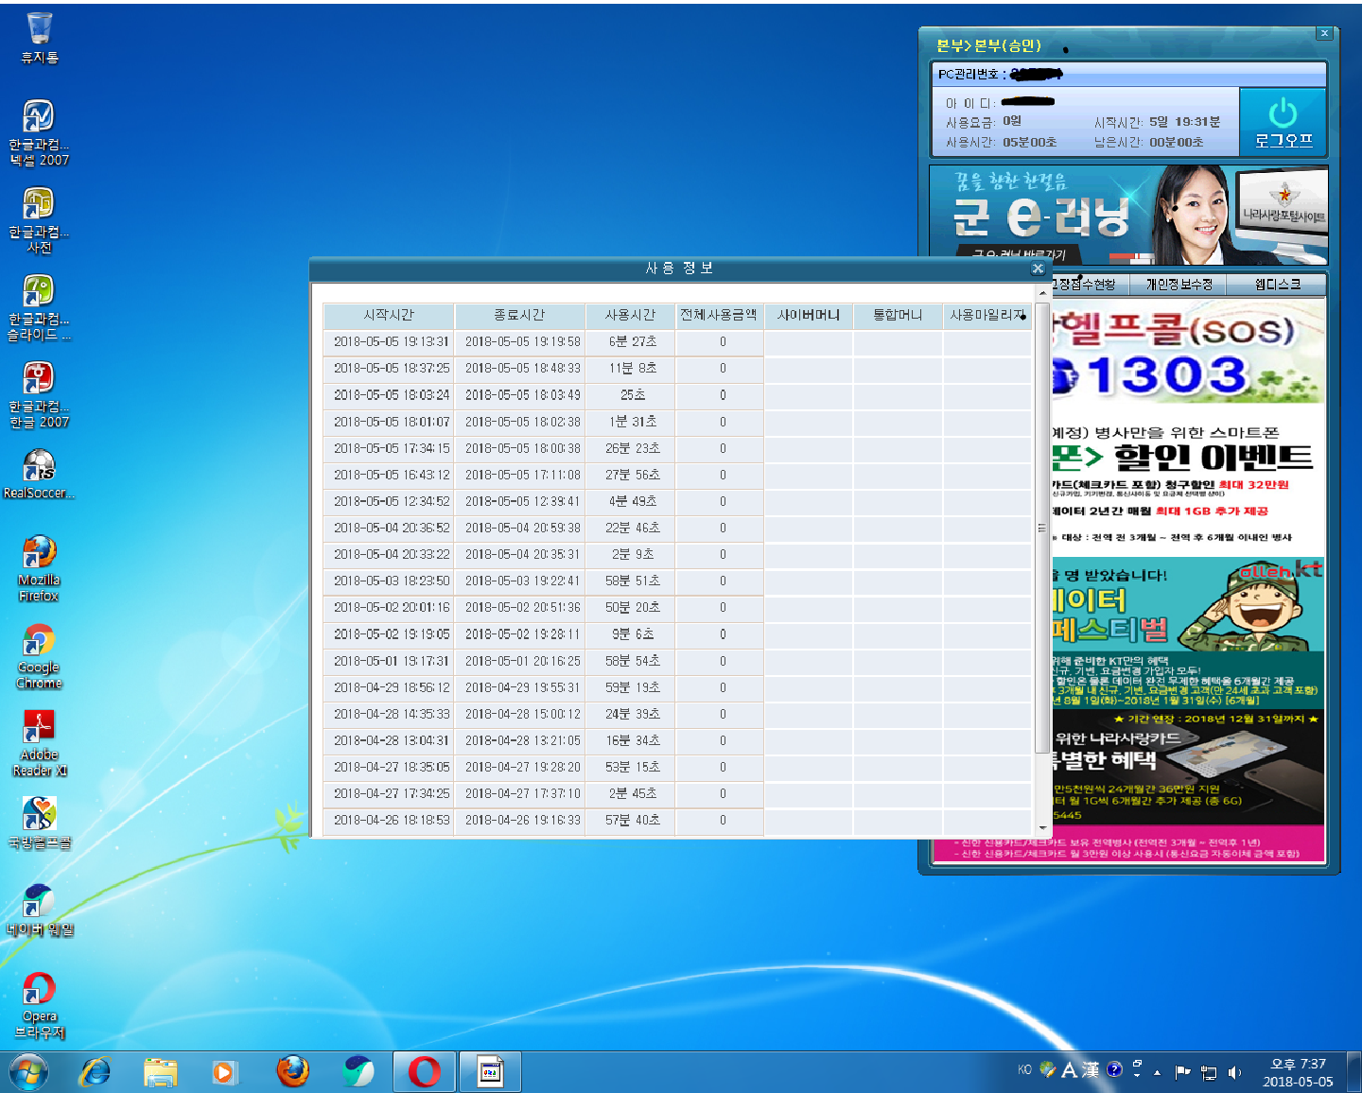Open the network status tray icon

point(1209,1072)
